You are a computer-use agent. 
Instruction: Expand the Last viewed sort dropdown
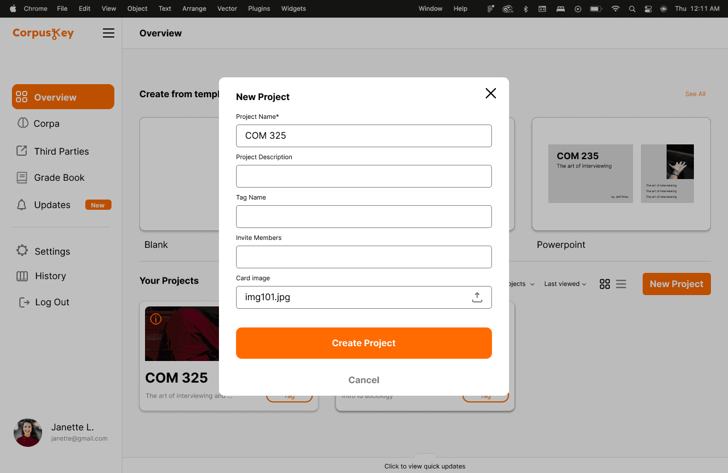[x=565, y=284]
